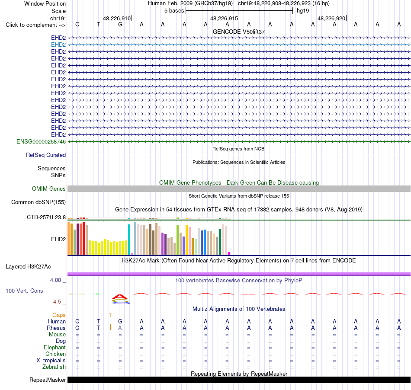This screenshot has width=411, height=390.
Task: Click the purple Layered H3K27Ac signal bar
Action: click(x=239, y=274)
